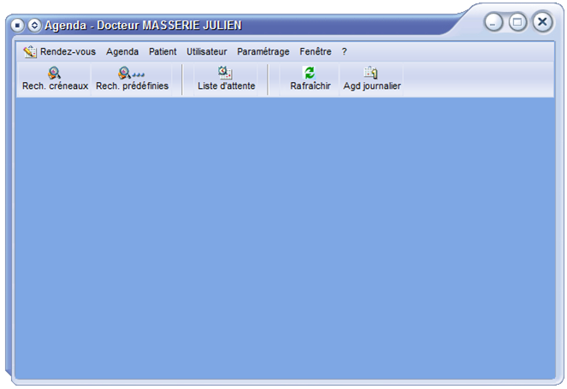Open the Agd journalier daily agenda
This screenshot has height=389, width=567.
pos(371,80)
